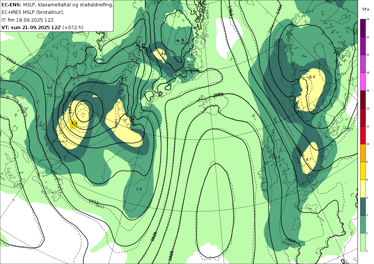
Task: Click the '(+072 h)' forecast hour text
Action: click(73, 27)
